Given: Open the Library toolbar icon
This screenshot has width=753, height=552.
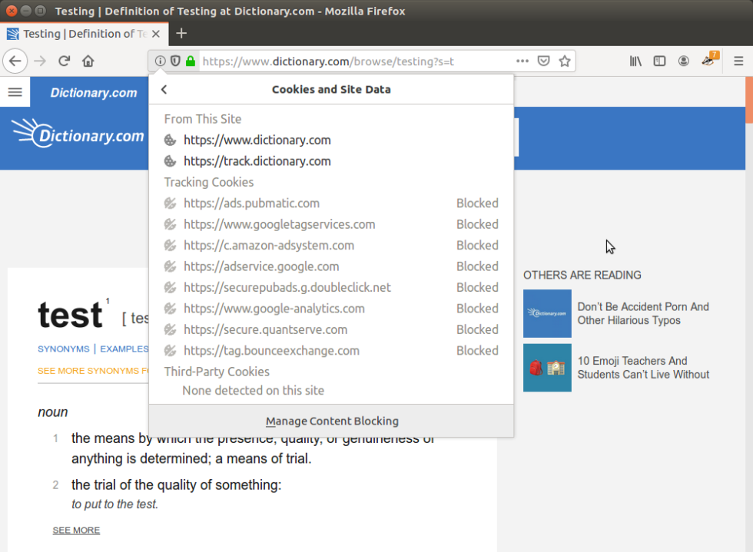Looking at the screenshot, I should [635, 61].
